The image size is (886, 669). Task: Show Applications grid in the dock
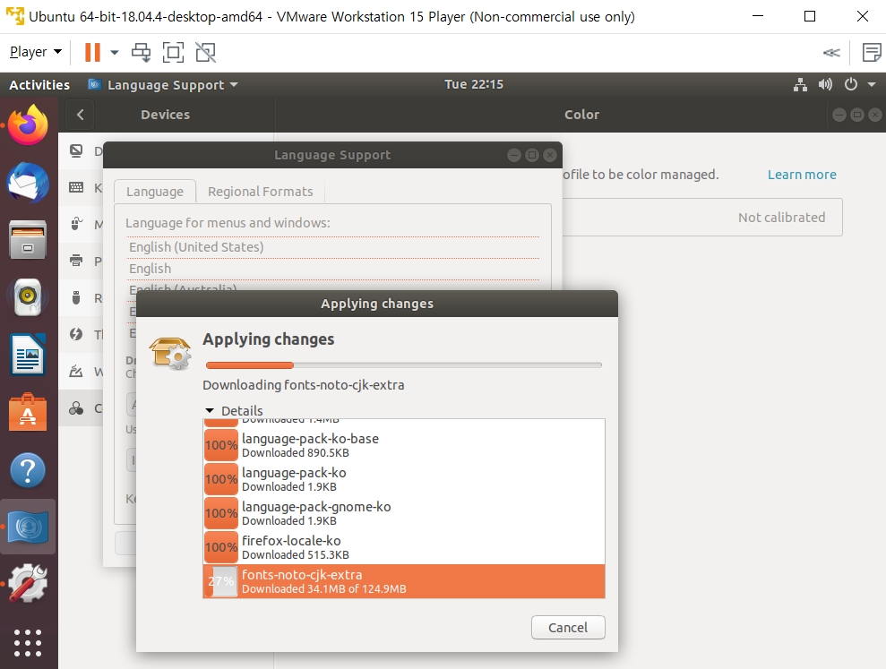[28, 643]
